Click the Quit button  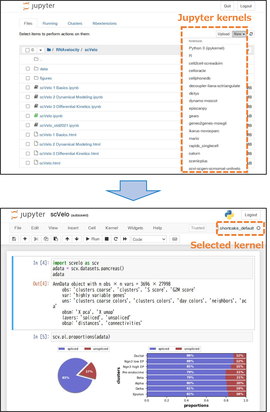(228, 6)
